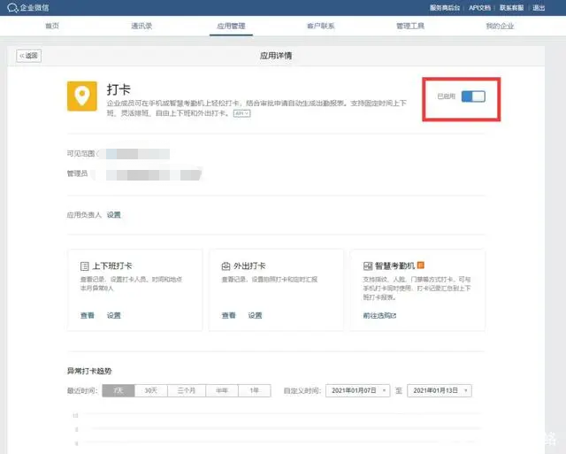This screenshot has width=566, height=454.
Task: Open the start date 2021年01月07日 dropdown
Action: pyautogui.click(x=358, y=390)
